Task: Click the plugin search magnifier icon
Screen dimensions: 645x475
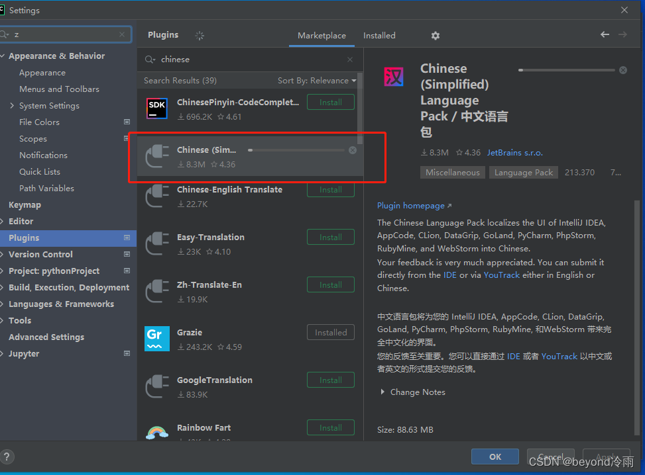Action: 150,60
